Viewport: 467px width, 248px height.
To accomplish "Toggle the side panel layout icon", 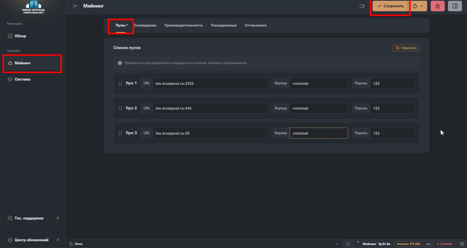I will 455,6.
